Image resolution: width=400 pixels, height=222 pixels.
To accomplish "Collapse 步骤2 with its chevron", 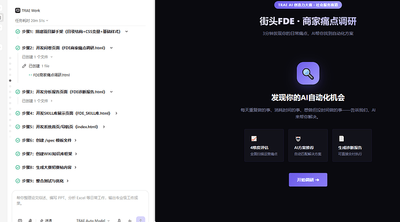I will [x=111, y=48].
